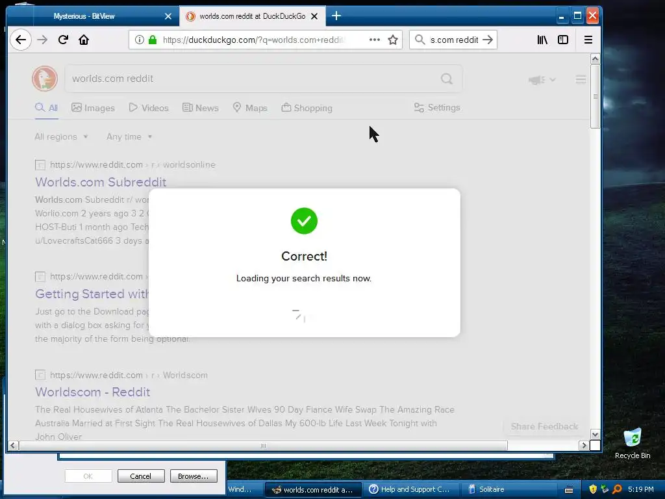This screenshot has width=665, height=499.
Task: Select the All results tab
Action: [x=47, y=108]
